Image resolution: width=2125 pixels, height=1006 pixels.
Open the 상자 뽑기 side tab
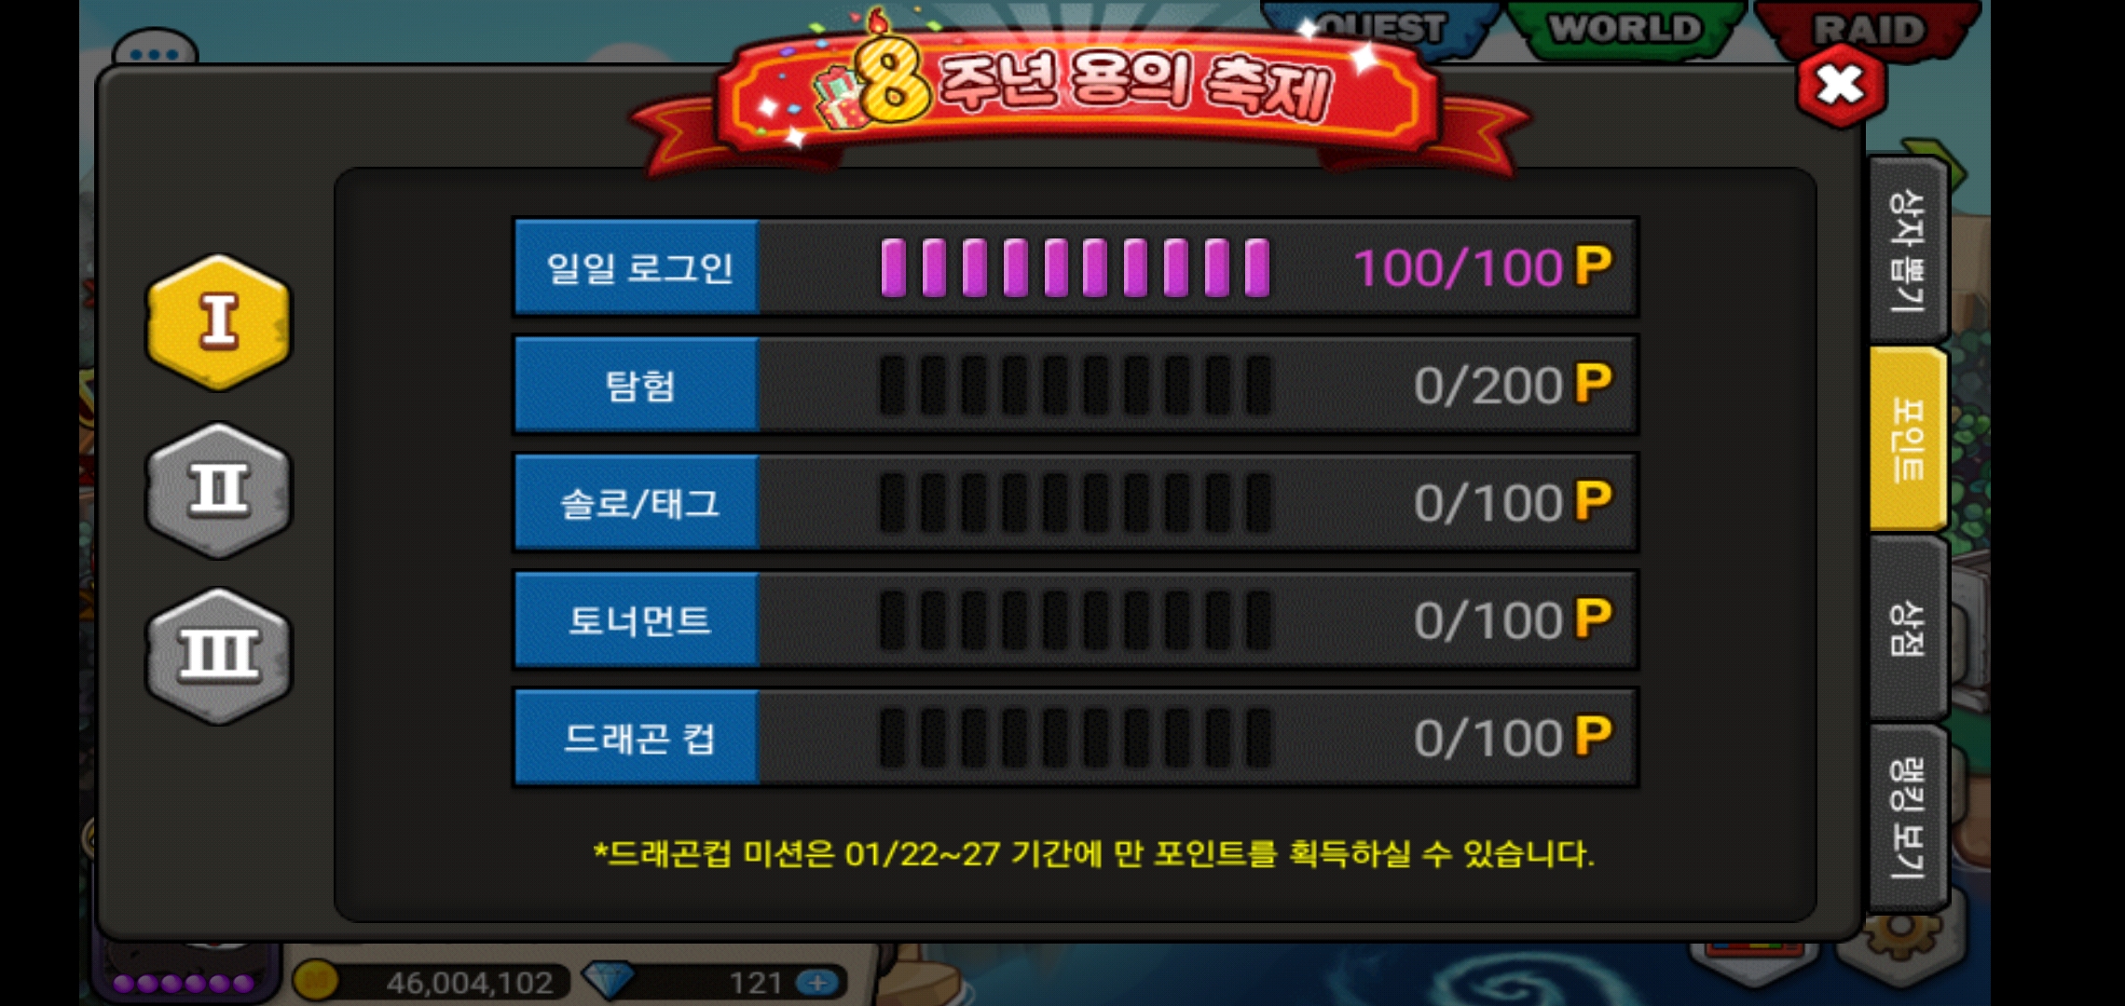(x=1907, y=251)
